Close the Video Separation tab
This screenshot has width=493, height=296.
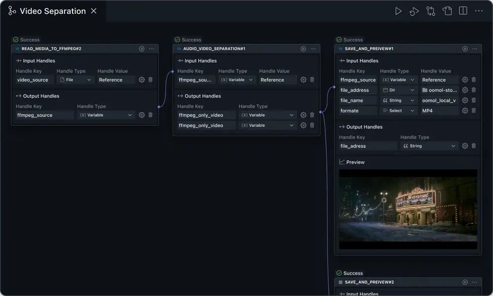94,11
